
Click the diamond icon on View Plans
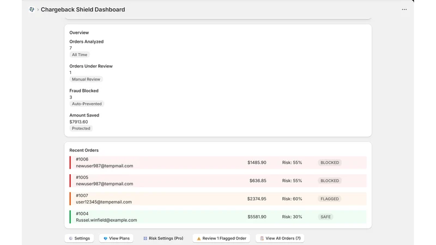(x=105, y=238)
